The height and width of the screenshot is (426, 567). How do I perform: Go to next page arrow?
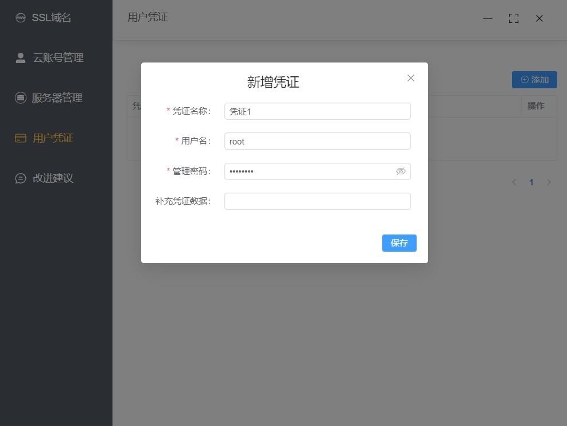coord(549,182)
